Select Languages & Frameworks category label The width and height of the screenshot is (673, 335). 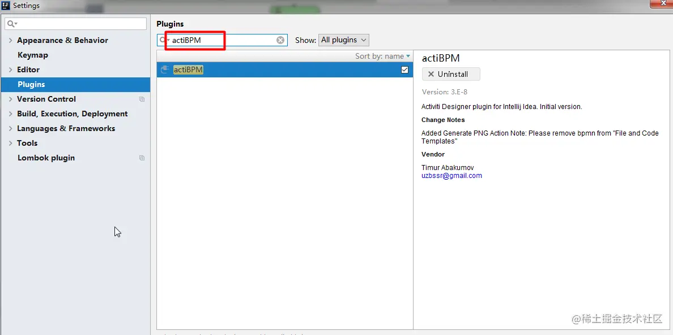coord(66,128)
